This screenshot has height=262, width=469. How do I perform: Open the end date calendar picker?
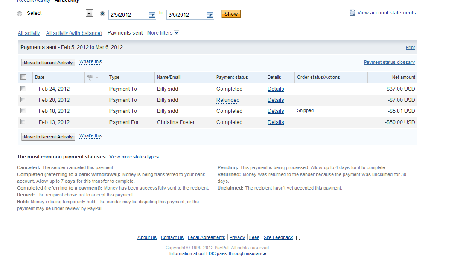[x=210, y=15]
